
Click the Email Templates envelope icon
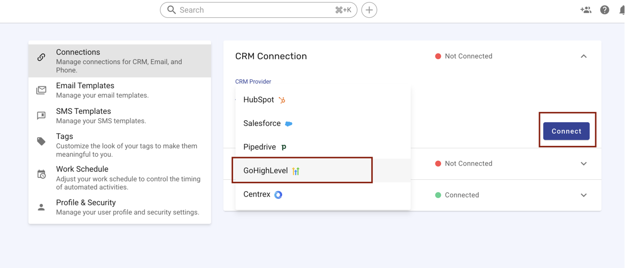point(42,90)
